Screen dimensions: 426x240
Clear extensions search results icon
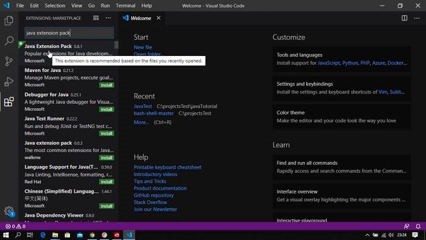point(96,18)
